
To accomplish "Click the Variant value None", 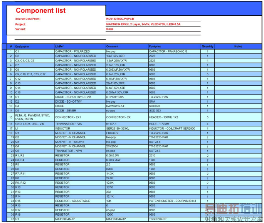I will point(110,29).
